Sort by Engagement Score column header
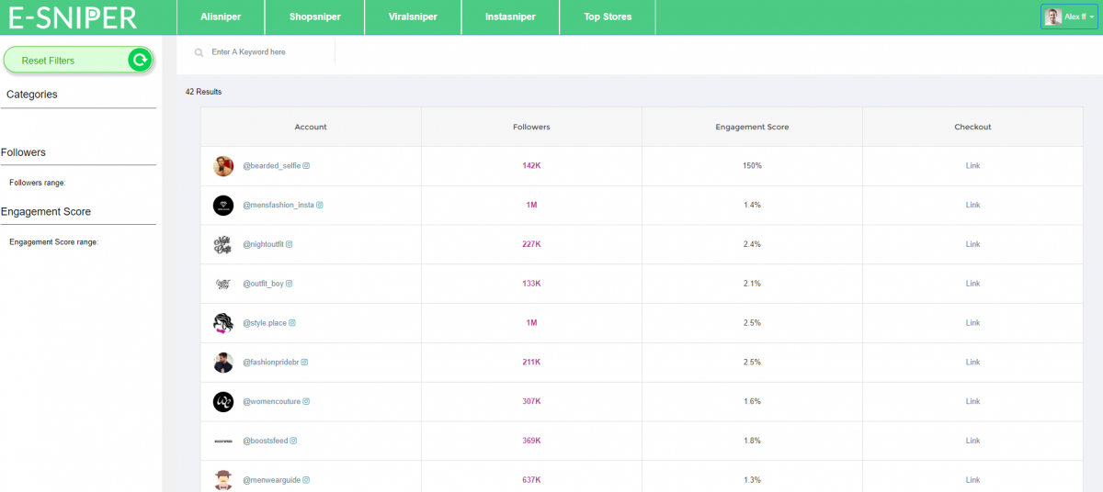The height and width of the screenshot is (492, 1103). coord(752,127)
